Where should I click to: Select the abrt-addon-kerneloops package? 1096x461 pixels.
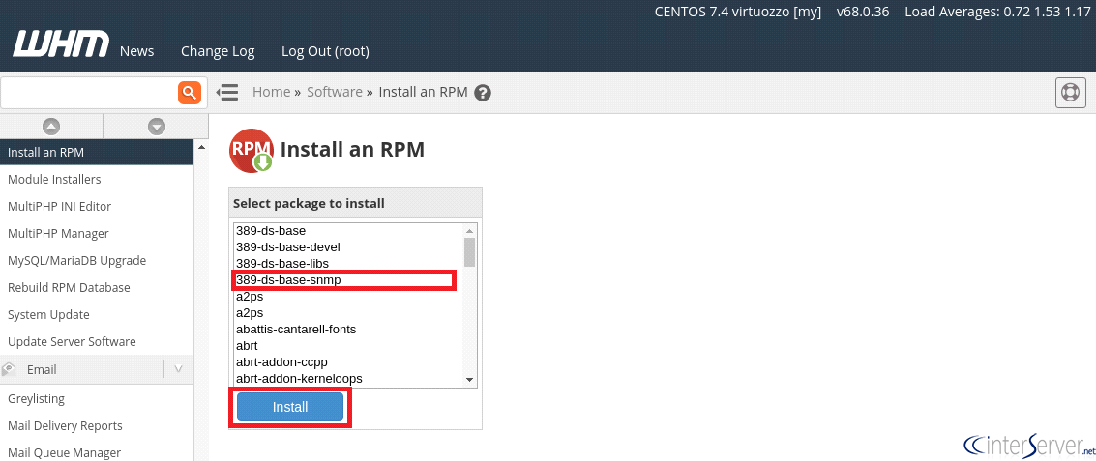click(x=347, y=379)
